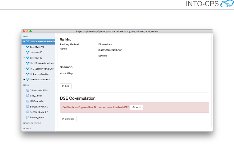Launch the Co-Simulation Engine

pyautogui.click(x=137, y=107)
